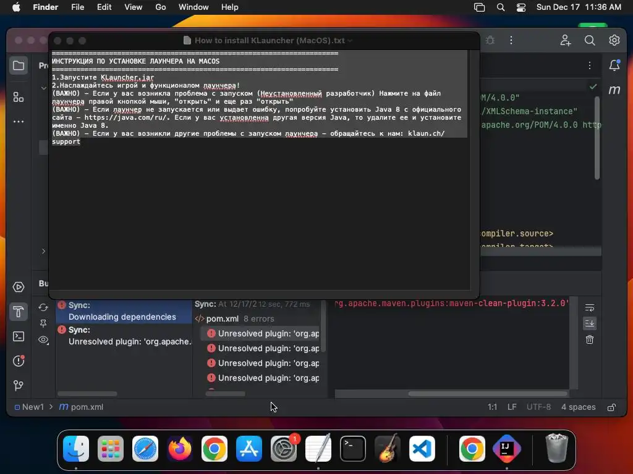This screenshot has width=633, height=474.
Task: Click 'pom.xml' breadcrumb in status bar
Action: pos(82,407)
